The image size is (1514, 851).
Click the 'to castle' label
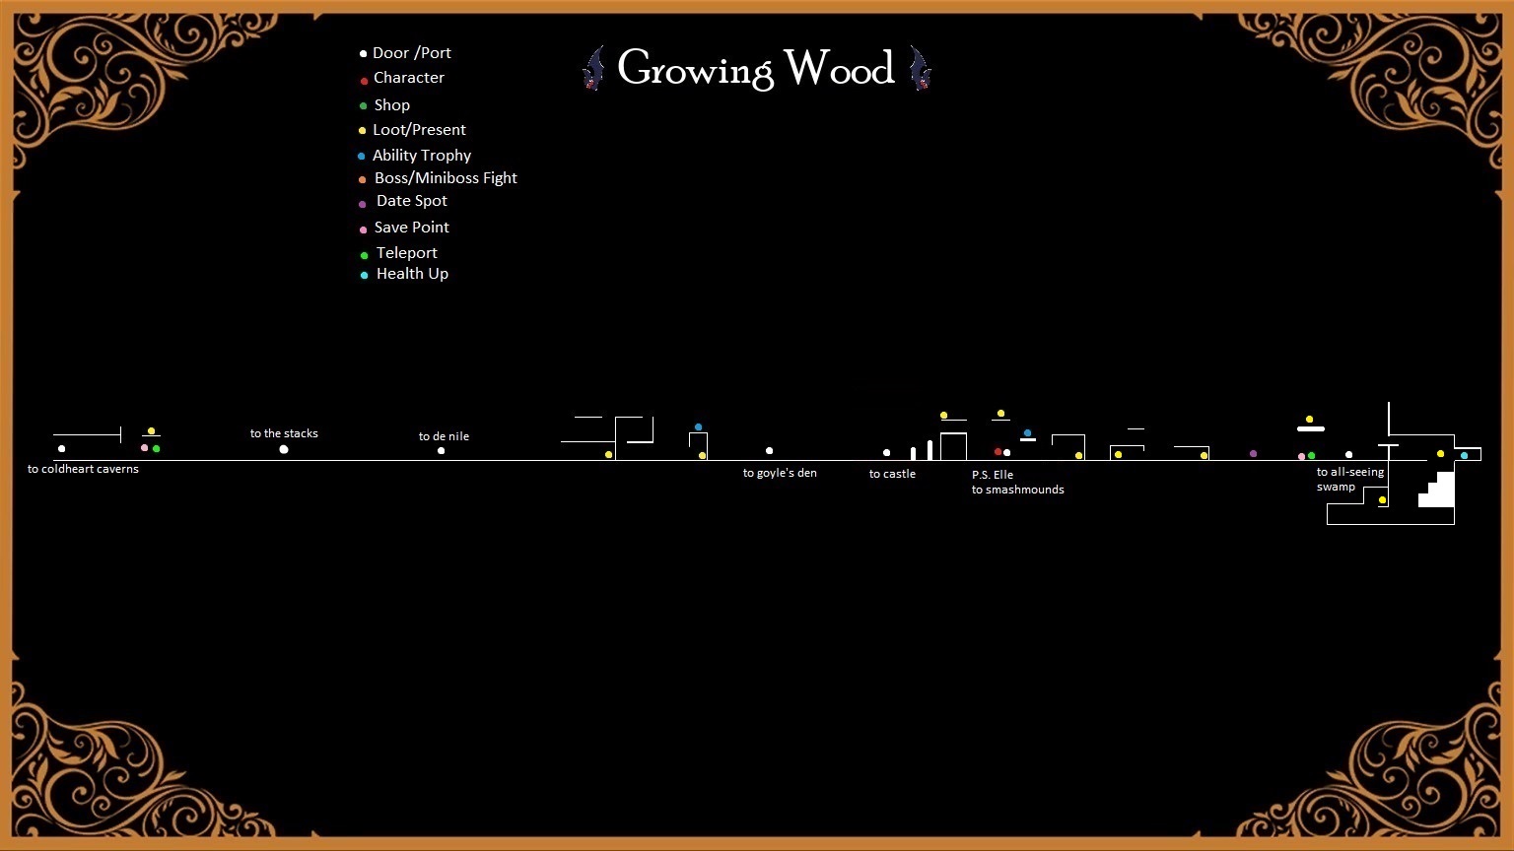coord(892,474)
